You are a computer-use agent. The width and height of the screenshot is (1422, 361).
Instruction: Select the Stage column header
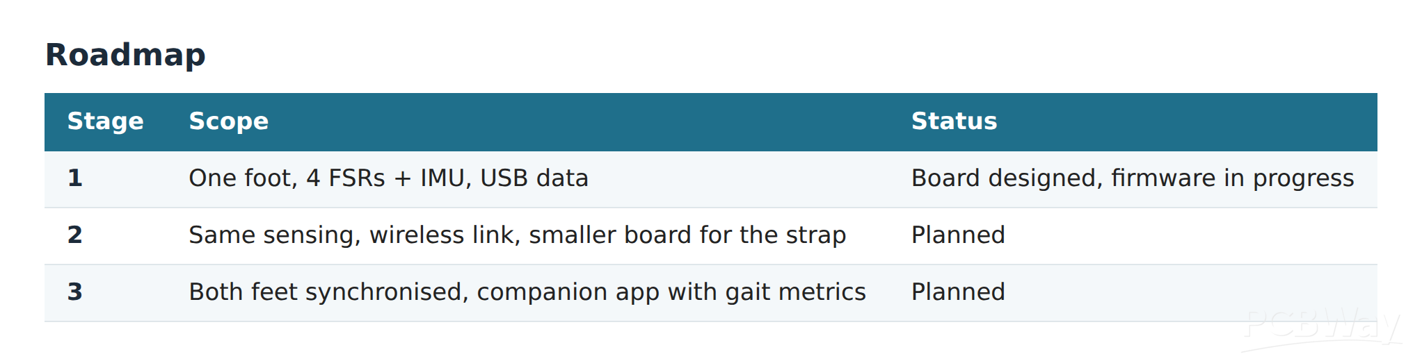[x=106, y=121]
